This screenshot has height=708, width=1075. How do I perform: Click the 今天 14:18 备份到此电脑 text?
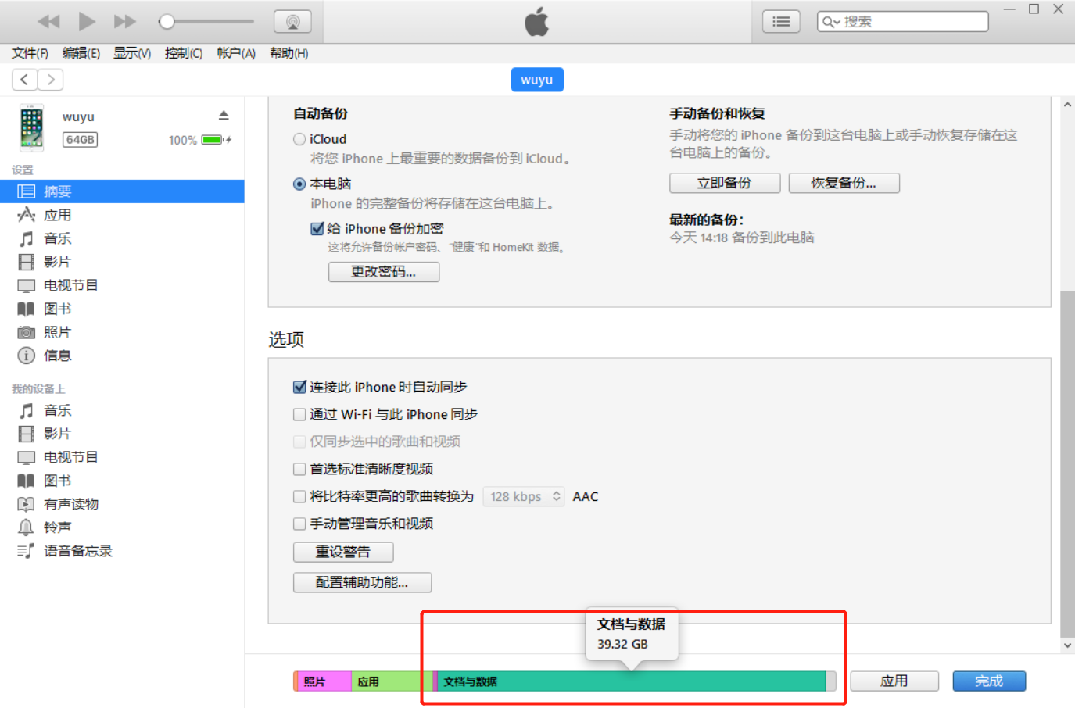coord(742,238)
